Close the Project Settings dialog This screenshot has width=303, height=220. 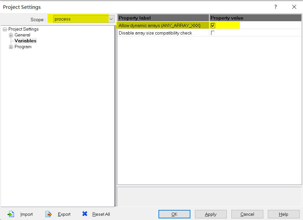coord(294,7)
